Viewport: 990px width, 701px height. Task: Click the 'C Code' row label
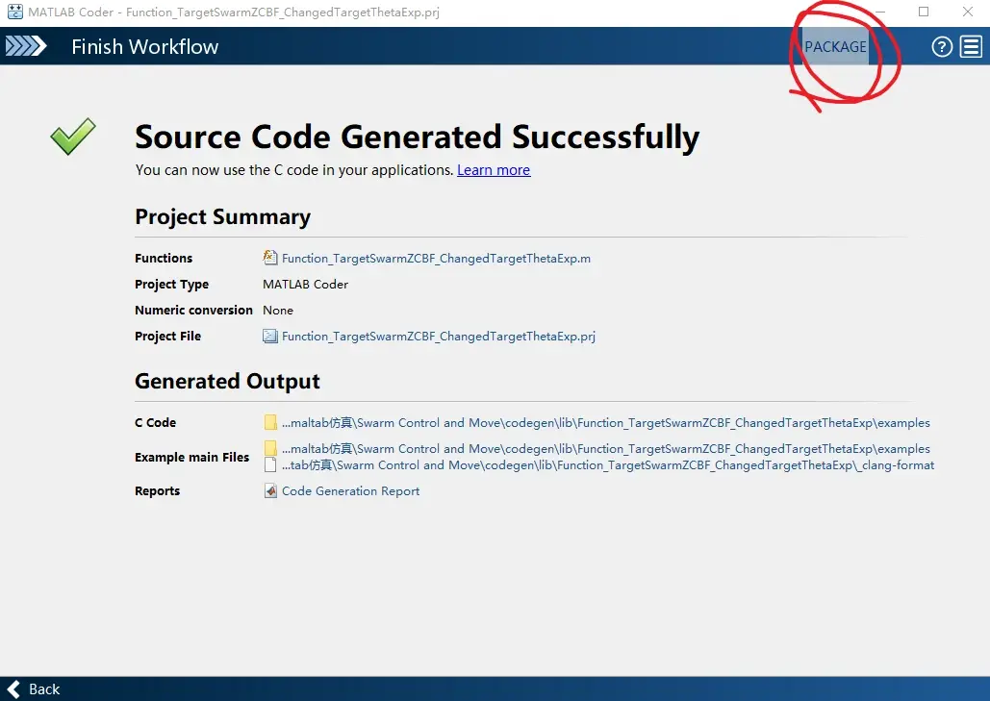point(155,423)
